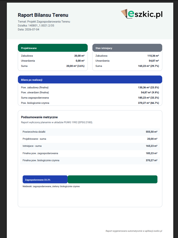Click footer 'Raport wygenerowano automatycznie' text
178x238 pixels.
(134, 231)
